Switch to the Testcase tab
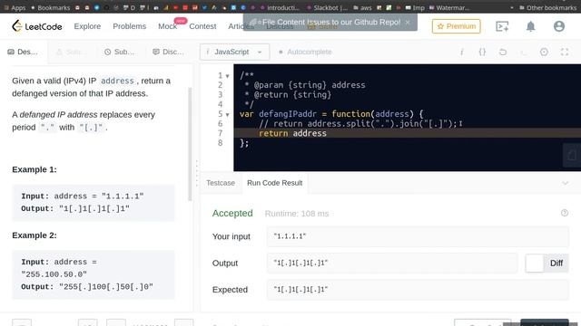Image resolution: width=581 pixels, height=326 pixels. pos(221,183)
